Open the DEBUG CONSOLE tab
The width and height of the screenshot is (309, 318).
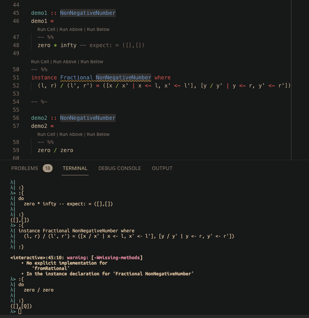point(120,168)
